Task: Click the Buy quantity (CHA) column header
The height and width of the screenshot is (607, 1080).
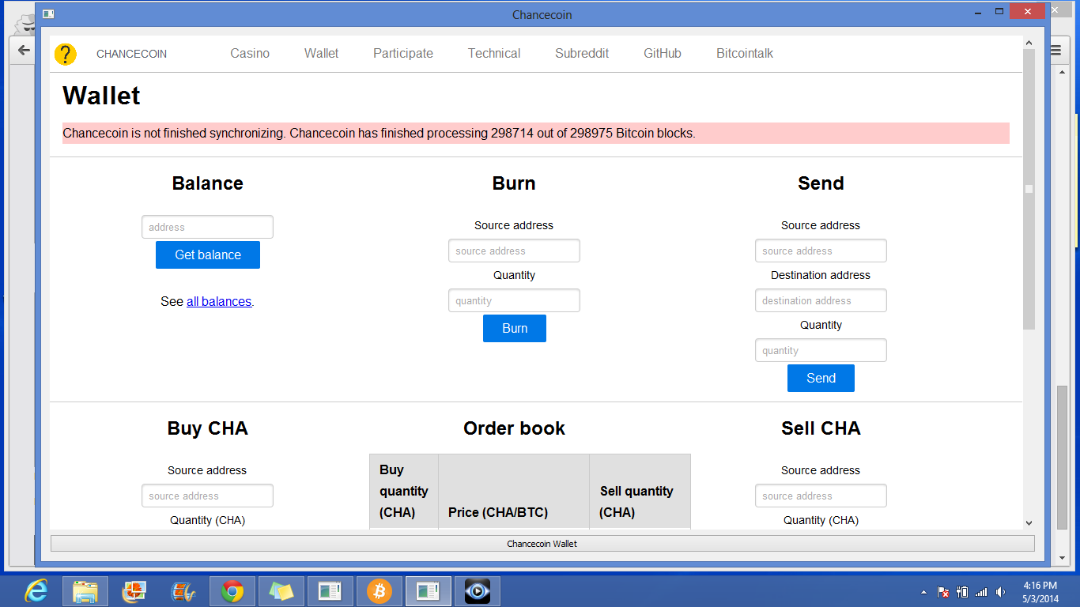Action: [x=404, y=491]
